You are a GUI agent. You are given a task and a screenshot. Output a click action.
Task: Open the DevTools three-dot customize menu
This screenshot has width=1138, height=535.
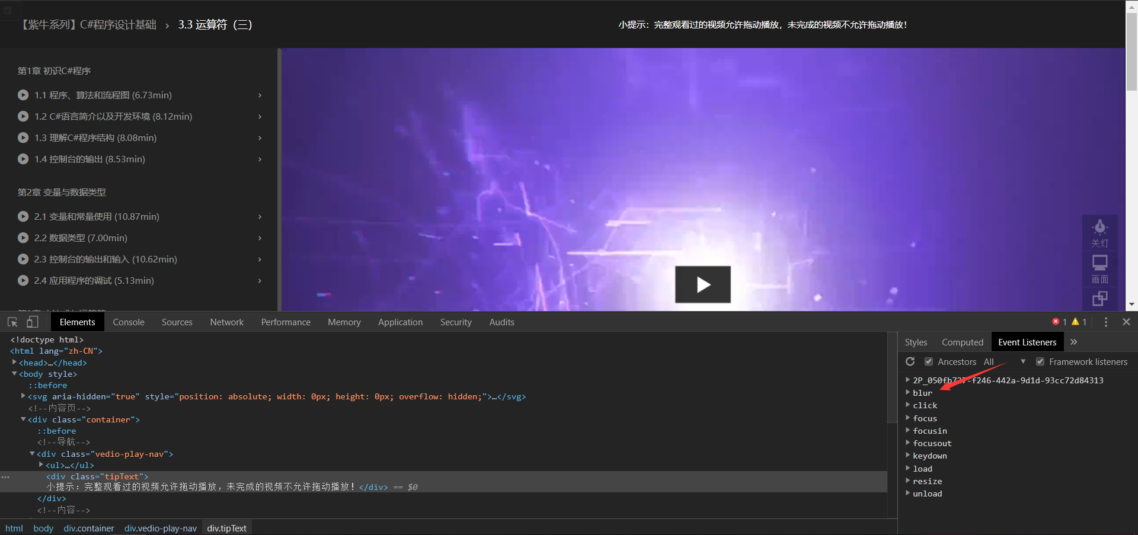point(1106,322)
